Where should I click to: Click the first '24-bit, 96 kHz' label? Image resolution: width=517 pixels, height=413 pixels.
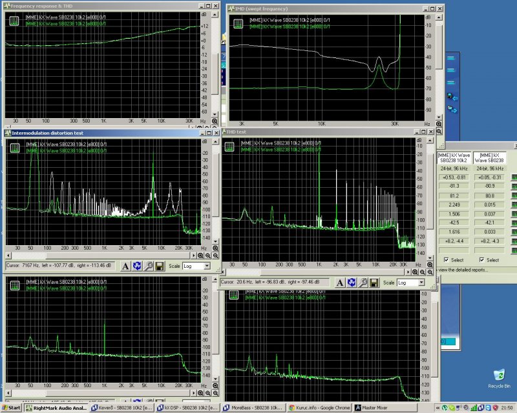point(454,168)
